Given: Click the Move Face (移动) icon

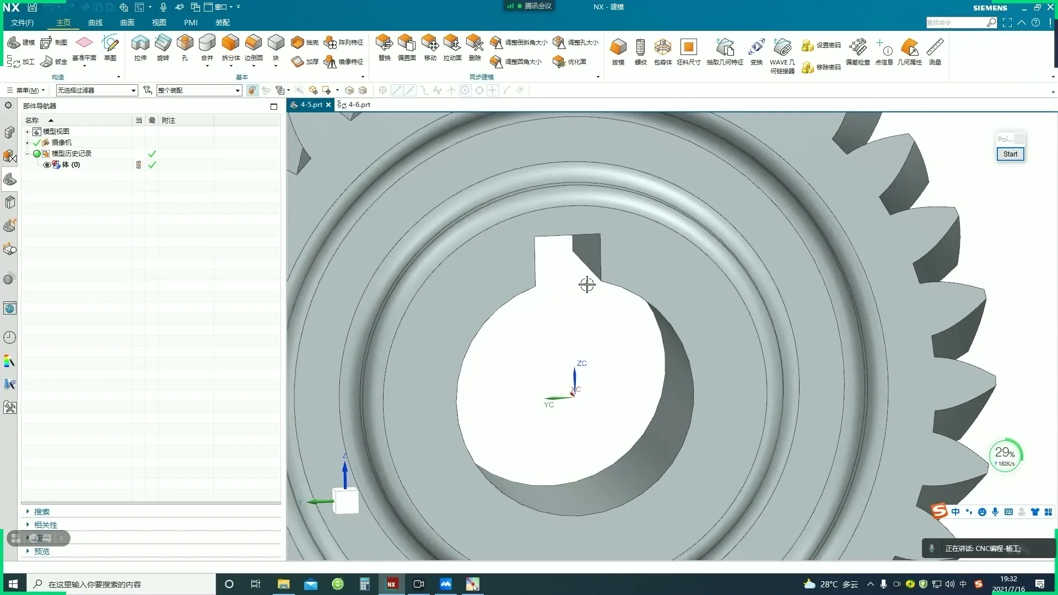Looking at the screenshot, I should [430, 44].
